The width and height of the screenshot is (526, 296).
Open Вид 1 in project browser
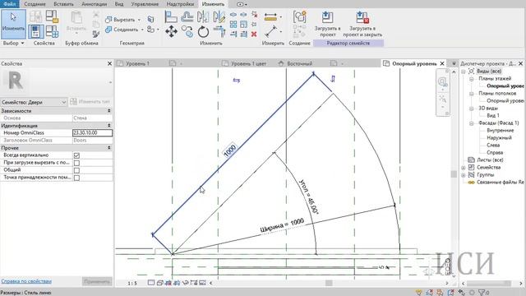493,115
